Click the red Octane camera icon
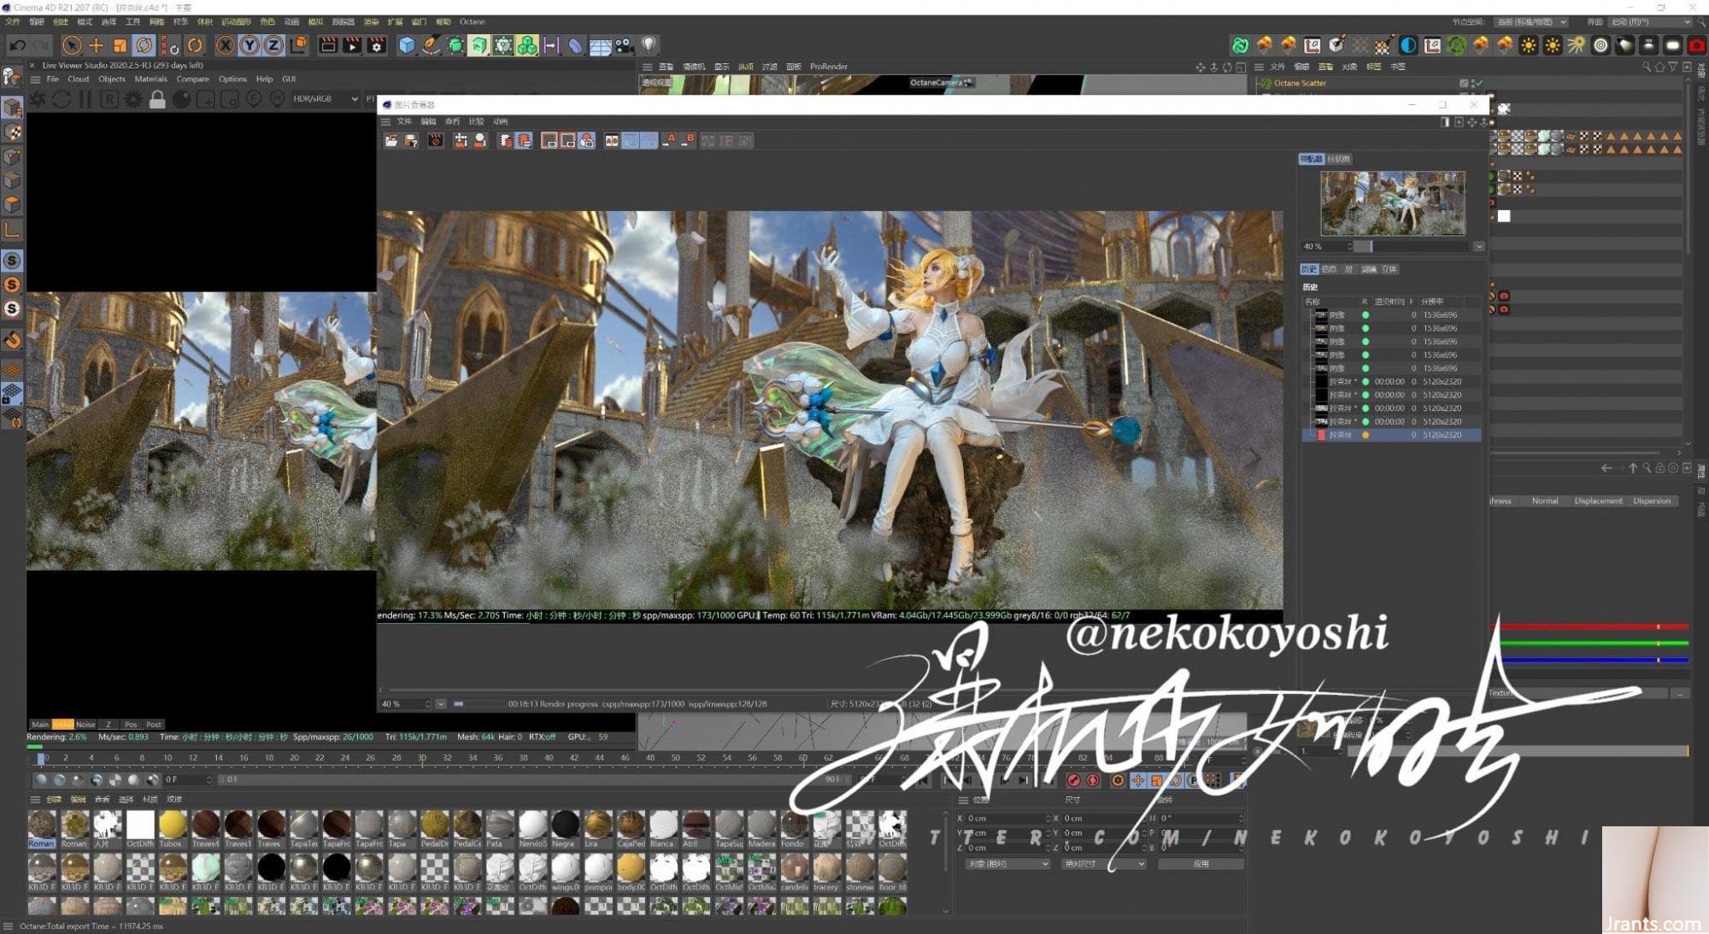1709x934 pixels. (x=1697, y=45)
